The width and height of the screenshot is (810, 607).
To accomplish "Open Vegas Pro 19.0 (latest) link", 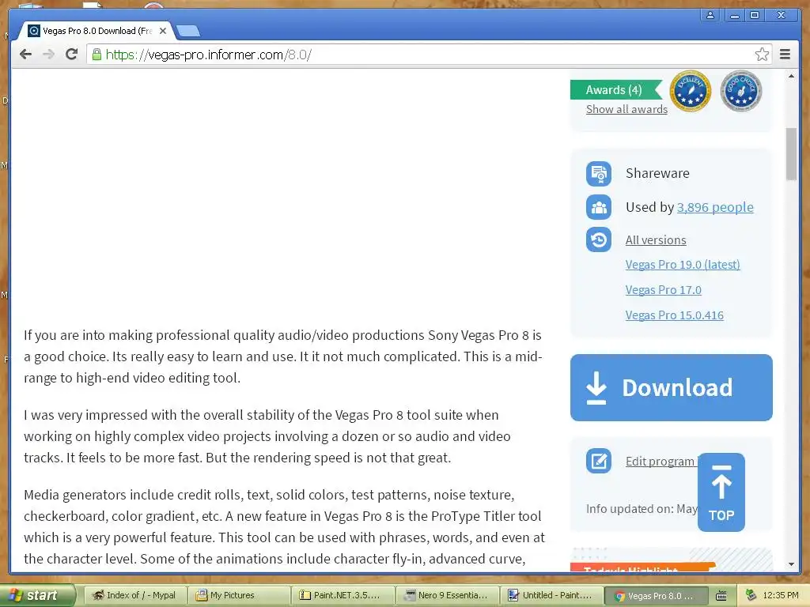I will 683,265.
